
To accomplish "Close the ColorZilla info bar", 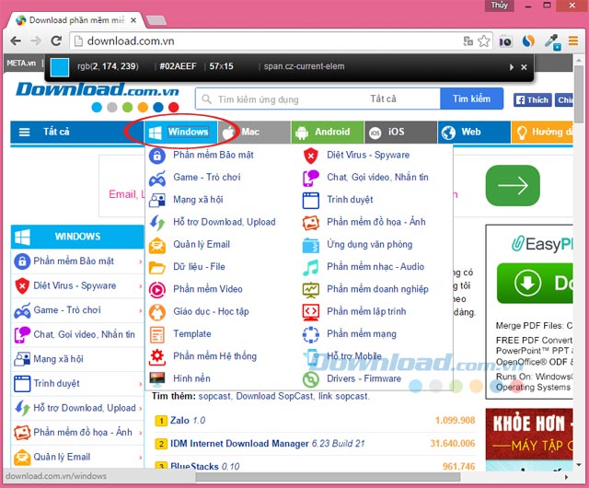I will point(524,67).
